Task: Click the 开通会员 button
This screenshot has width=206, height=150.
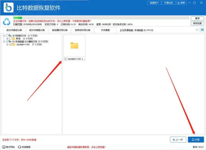Action: pos(169,3)
